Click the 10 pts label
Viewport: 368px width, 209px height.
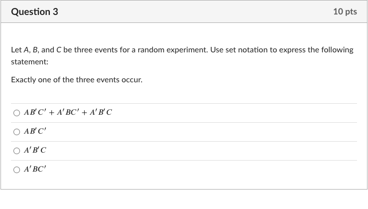point(345,11)
